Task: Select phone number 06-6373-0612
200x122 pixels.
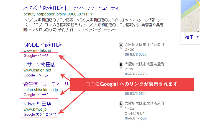Action: pos(136,94)
